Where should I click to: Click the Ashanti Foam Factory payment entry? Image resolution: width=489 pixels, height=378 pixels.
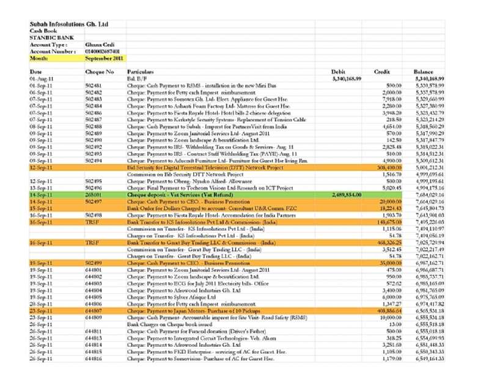(208, 106)
